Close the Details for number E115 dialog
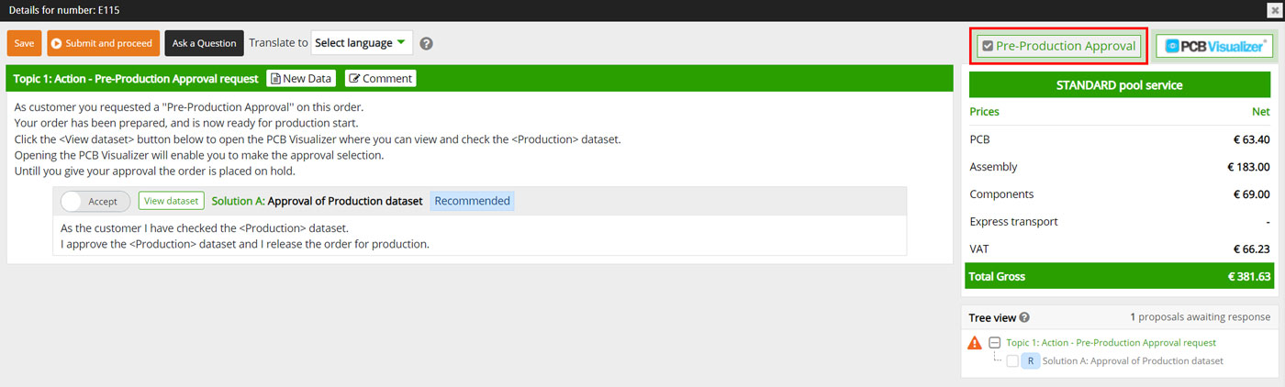1285x387 pixels. coord(1273,9)
